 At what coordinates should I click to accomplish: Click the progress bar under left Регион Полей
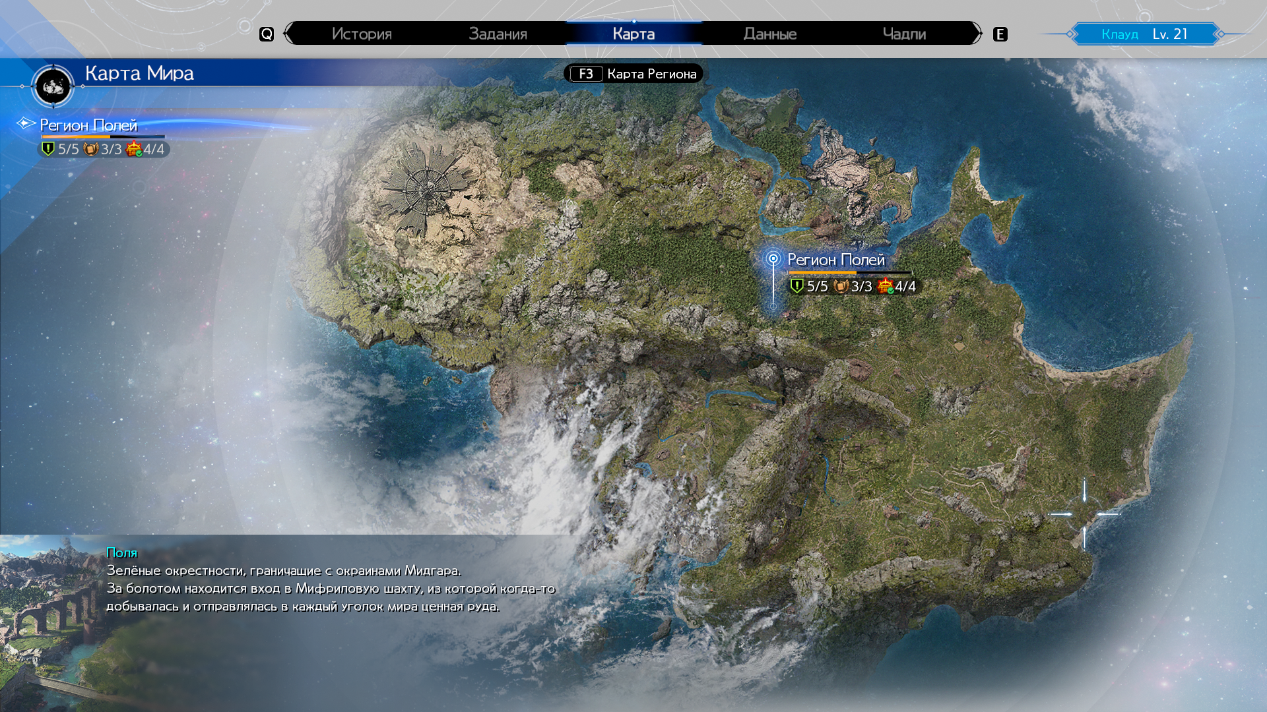click(x=103, y=136)
